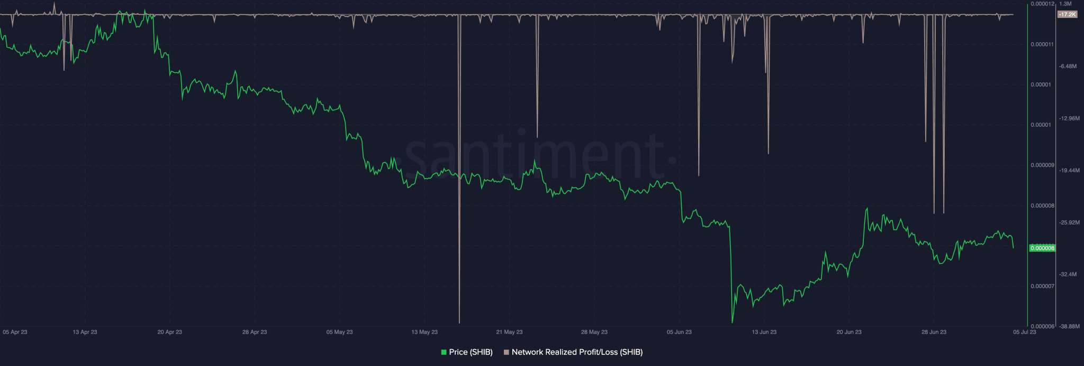1084x366 pixels.
Task: Click the -6.48M axis label
Action: click(x=1068, y=67)
